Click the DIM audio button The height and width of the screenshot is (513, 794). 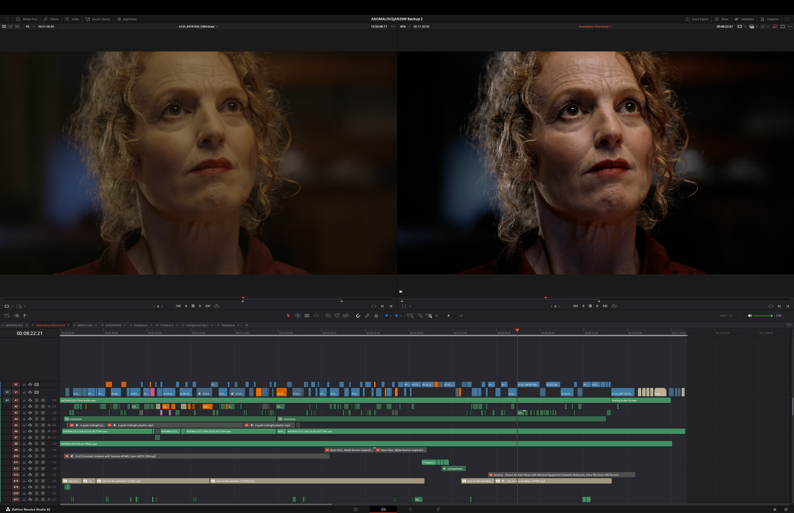[779, 316]
